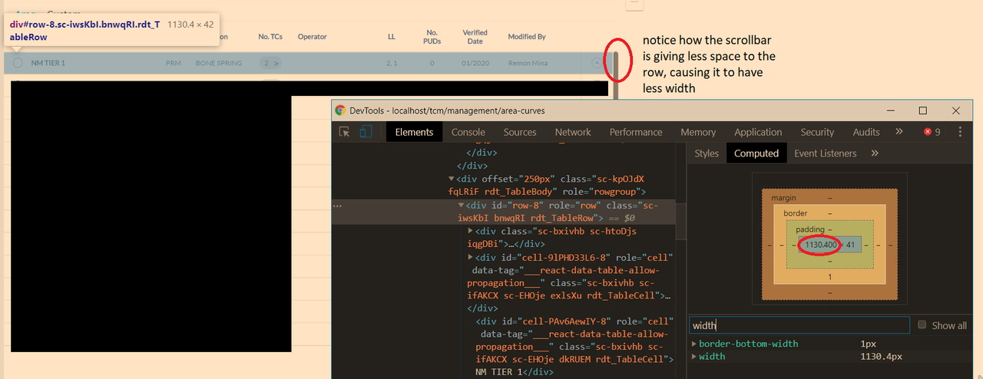
Task: Enable the Show all checkbox in Computed pane
Action: [922, 325]
